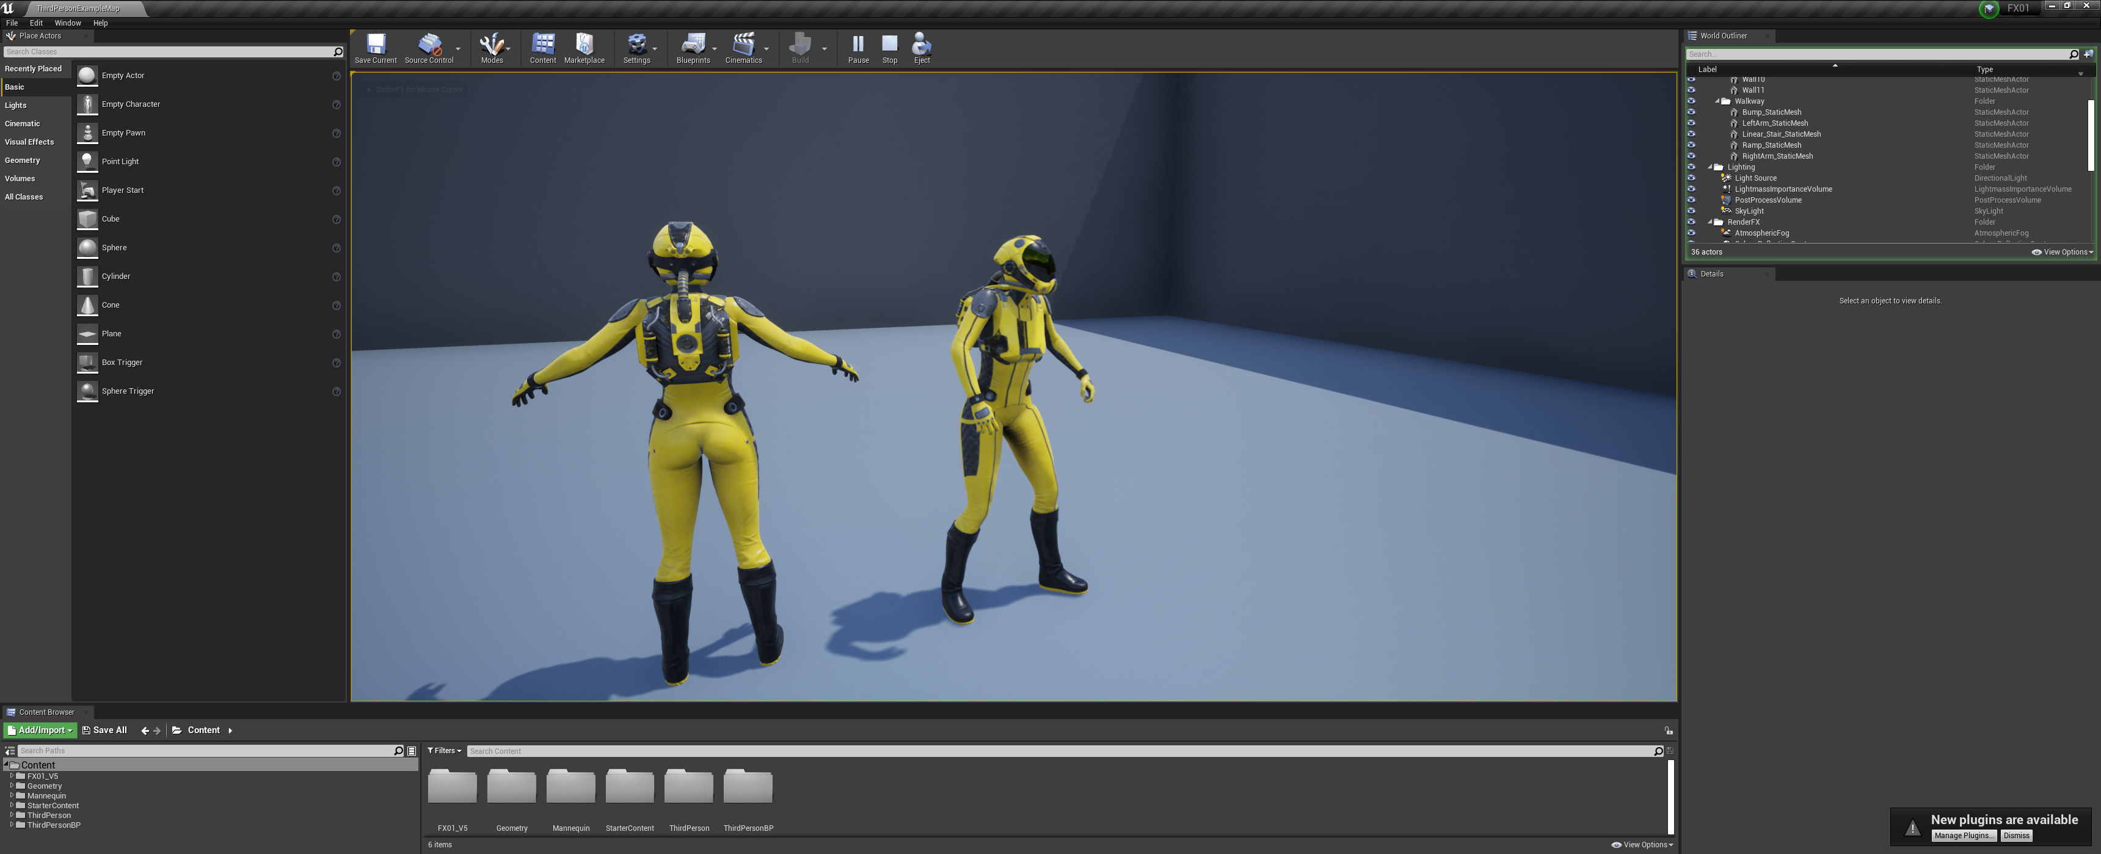Viewport: 2101px width, 854px height.
Task: Hide the SkyLight actor via eye icon
Action: click(x=1691, y=211)
